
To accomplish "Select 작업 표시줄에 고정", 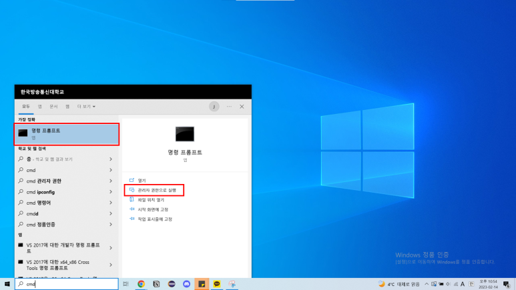I will pyautogui.click(x=155, y=219).
